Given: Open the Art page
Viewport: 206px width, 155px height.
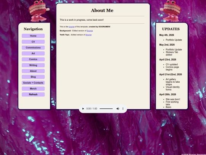Looking at the screenshot, I should coord(33,53).
